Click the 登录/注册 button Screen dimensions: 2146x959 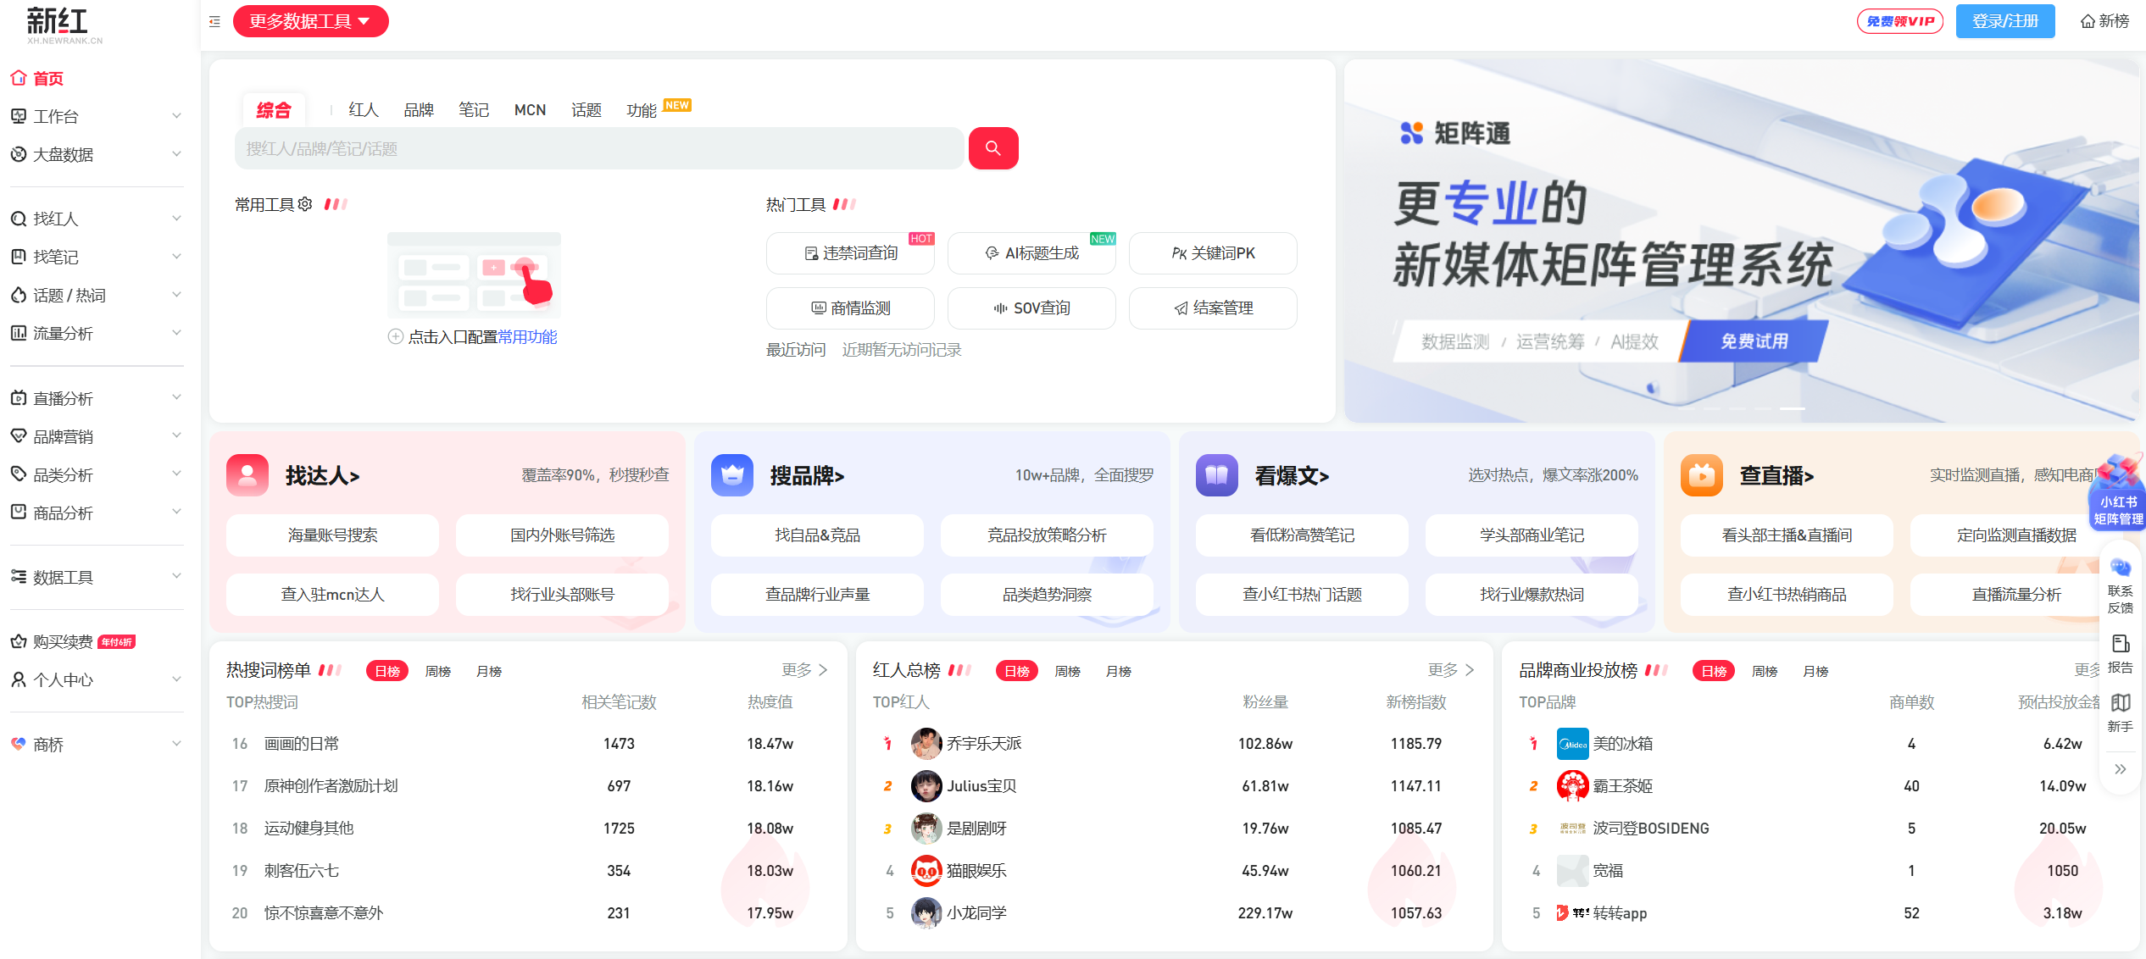click(x=2004, y=21)
